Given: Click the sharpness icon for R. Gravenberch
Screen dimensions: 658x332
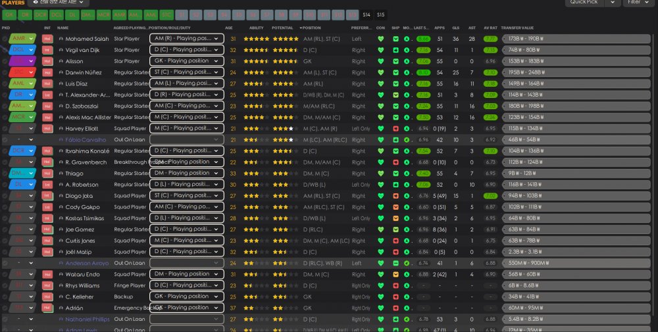Looking at the screenshot, I should [x=395, y=162].
